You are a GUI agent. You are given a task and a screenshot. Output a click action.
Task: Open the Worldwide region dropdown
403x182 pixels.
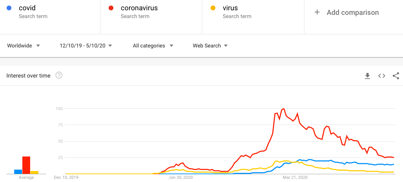(24, 46)
